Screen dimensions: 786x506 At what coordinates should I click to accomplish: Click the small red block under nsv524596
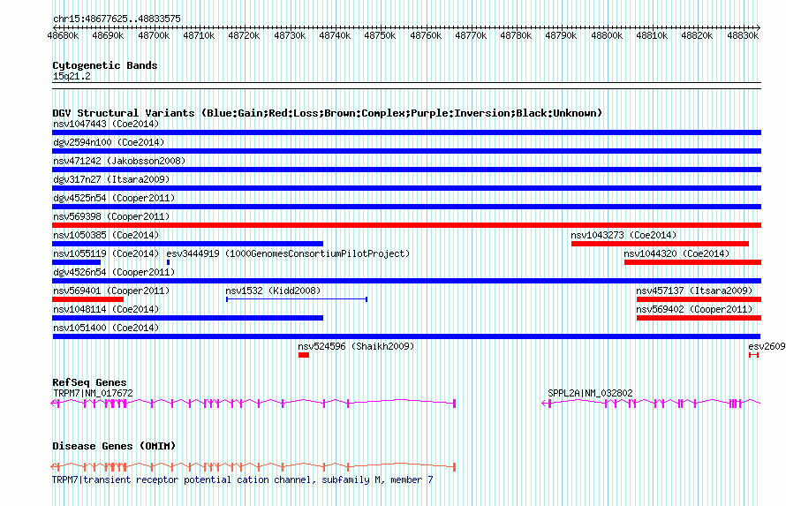point(304,355)
